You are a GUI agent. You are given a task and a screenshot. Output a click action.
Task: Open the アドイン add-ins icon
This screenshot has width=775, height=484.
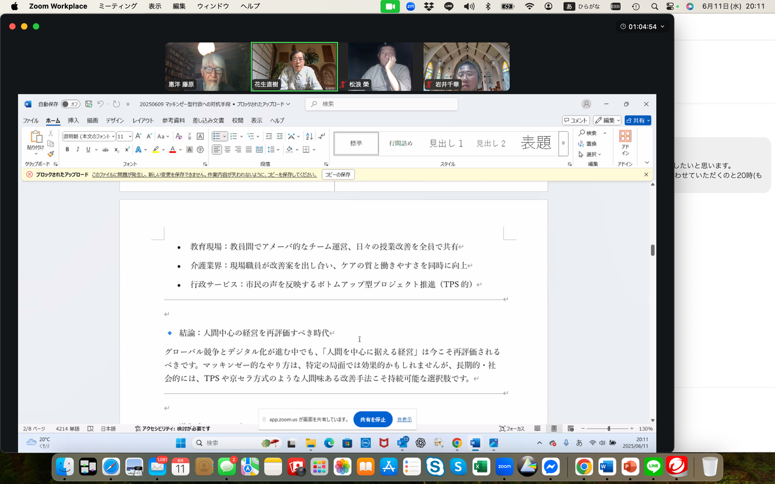coord(625,137)
